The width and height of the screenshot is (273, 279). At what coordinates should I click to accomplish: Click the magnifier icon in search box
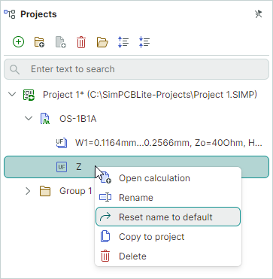click(x=15, y=69)
